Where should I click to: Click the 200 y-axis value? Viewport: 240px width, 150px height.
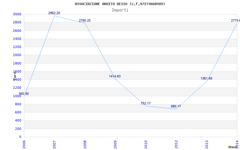point(18,129)
